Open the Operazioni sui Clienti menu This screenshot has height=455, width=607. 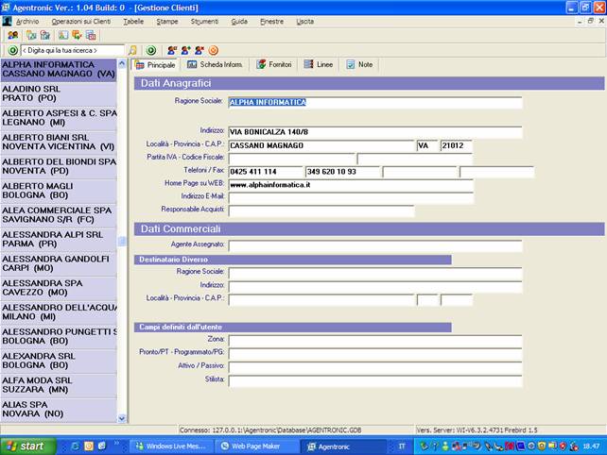point(81,20)
